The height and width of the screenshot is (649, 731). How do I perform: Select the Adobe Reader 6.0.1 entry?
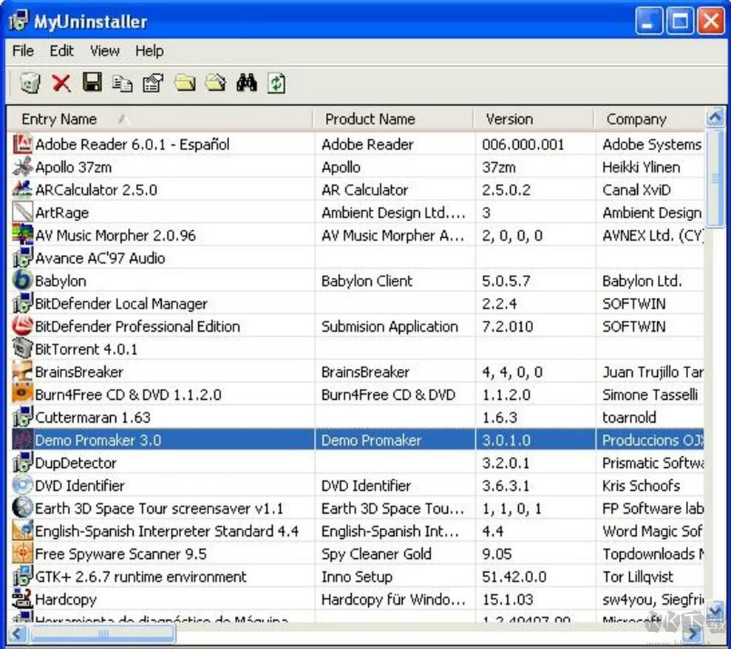coord(132,144)
